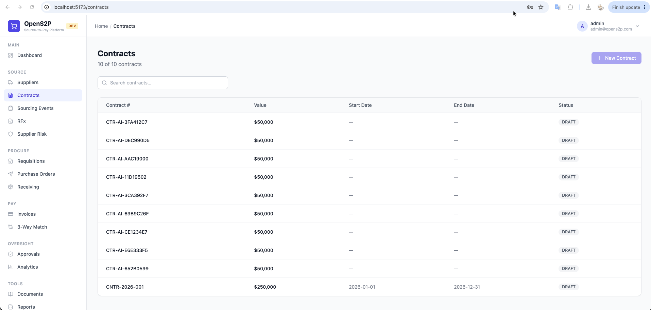Click the End Date column header
This screenshot has height=310, width=651.
(464, 105)
